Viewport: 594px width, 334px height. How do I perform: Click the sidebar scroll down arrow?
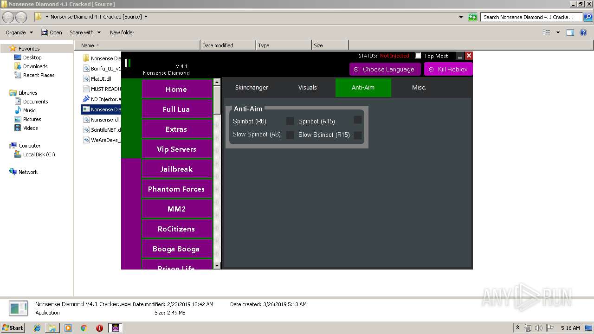[x=217, y=266]
